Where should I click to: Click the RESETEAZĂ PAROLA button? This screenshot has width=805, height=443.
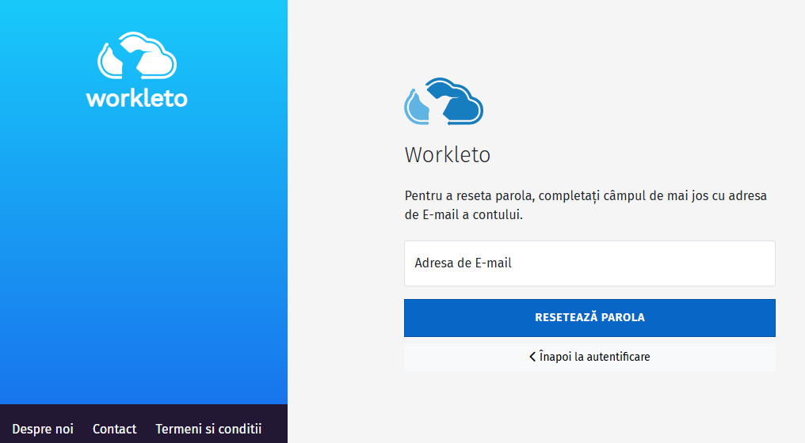[589, 318]
